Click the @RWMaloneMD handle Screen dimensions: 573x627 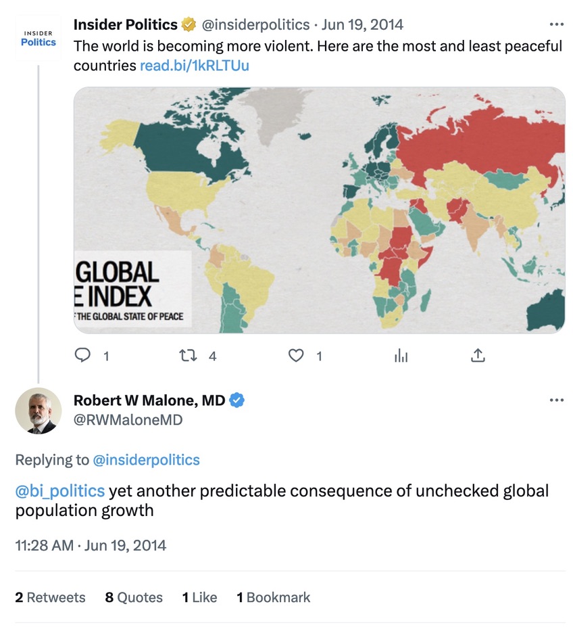[x=128, y=420]
